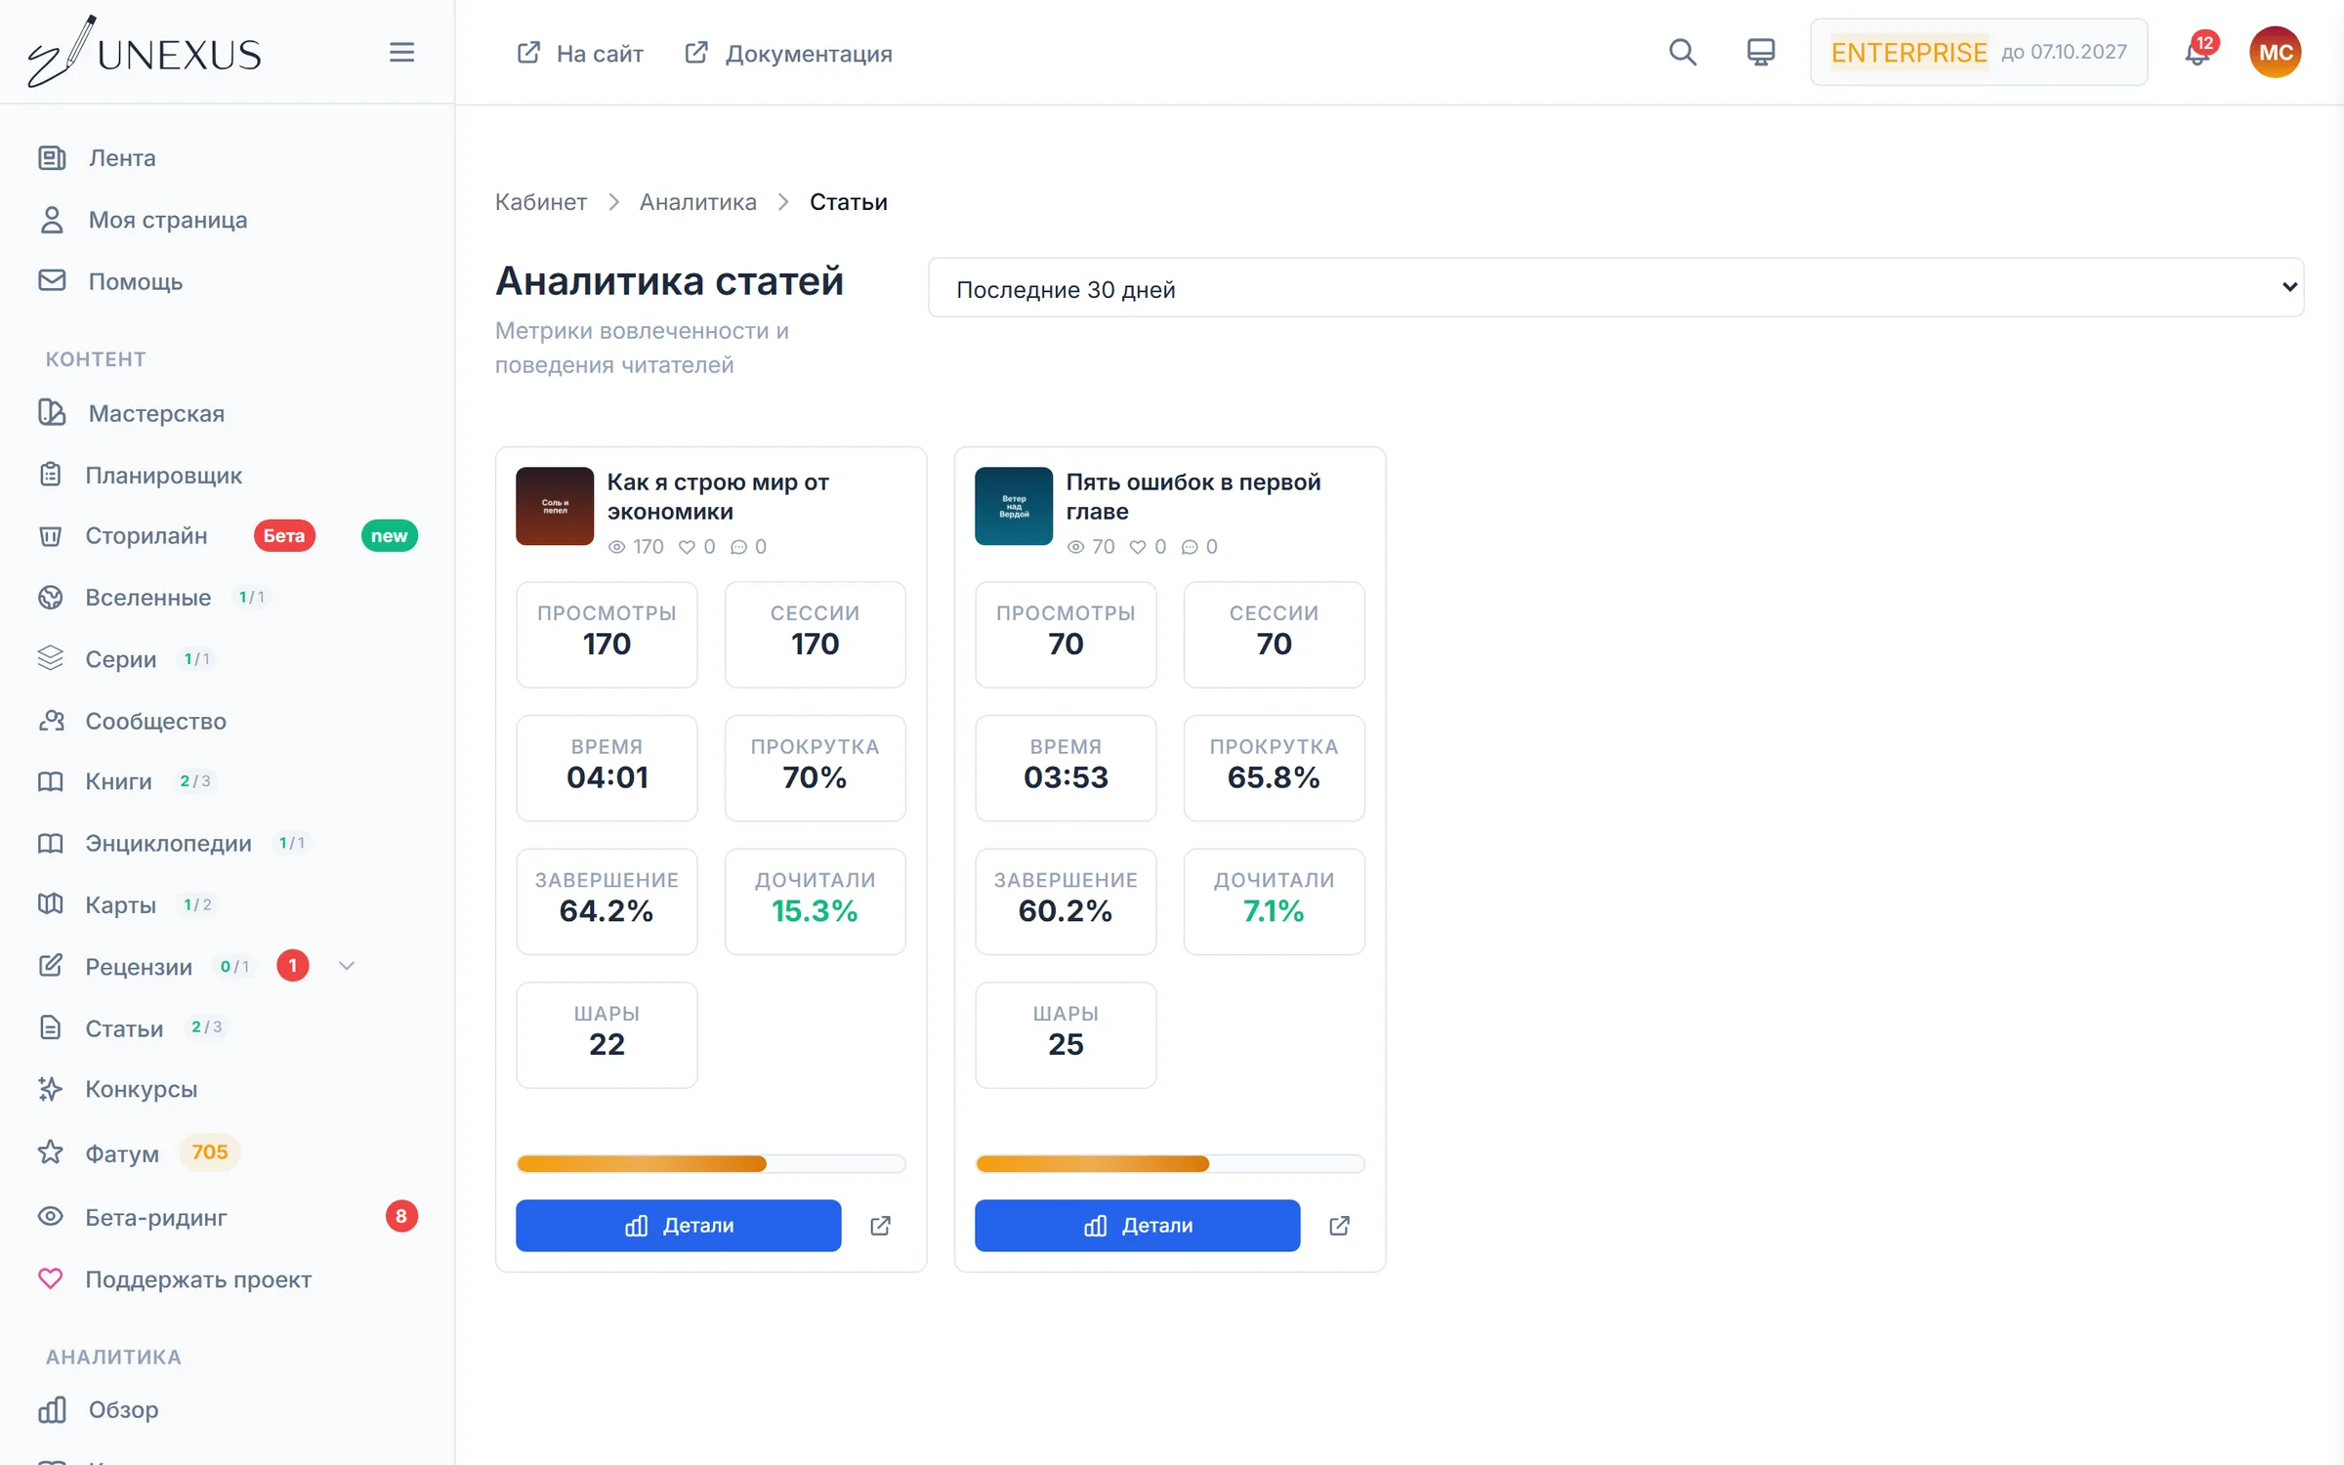Image resolution: width=2344 pixels, height=1465 pixels.
Task: Click the Рецензии edit icon
Action: coord(50,966)
